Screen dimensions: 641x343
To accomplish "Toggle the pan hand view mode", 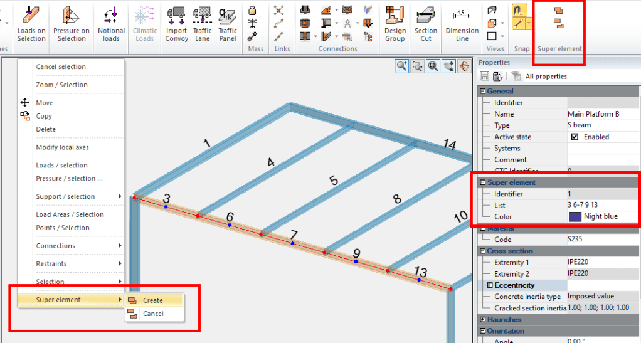I will click(x=448, y=66).
